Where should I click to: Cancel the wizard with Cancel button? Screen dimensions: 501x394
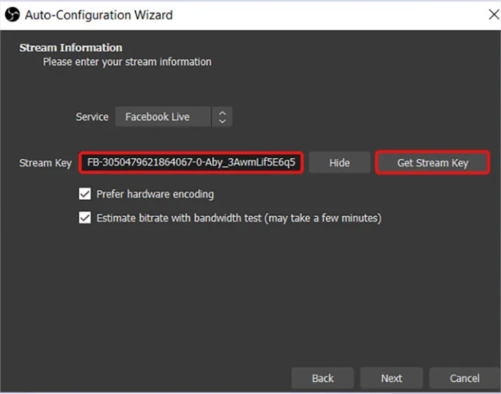tap(465, 378)
